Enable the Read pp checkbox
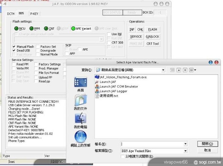This screenshot has width=223, height=166. tap(36, 81)
